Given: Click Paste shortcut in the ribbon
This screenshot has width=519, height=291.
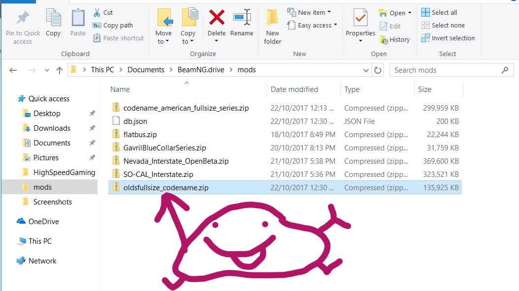Looking at the screenshot, I should [119, 38].
